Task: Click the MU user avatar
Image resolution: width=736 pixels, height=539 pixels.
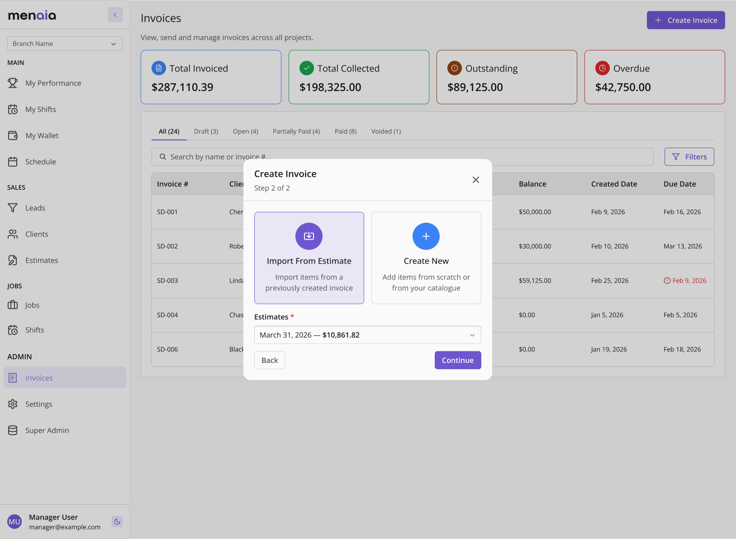Action: 14,521
